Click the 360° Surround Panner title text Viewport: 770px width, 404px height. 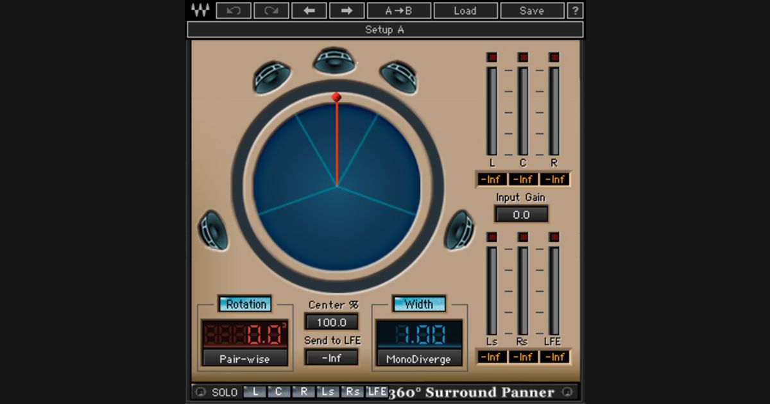[471, 392]
